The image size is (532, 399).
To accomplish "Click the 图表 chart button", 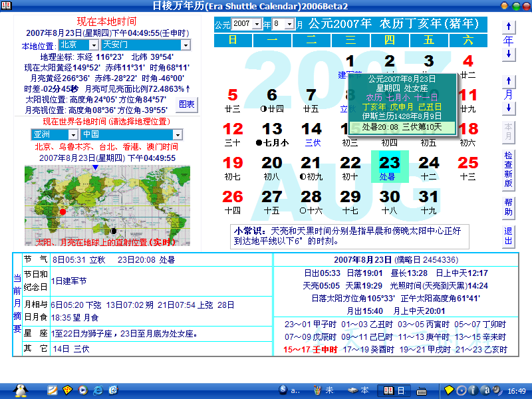I will click(187, 104).
